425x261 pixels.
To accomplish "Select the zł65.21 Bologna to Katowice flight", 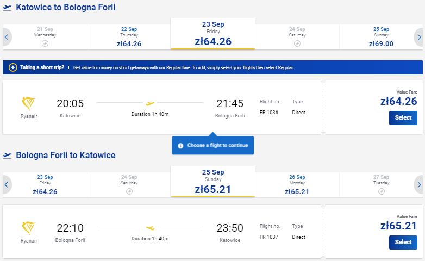I will click(403, 243).
